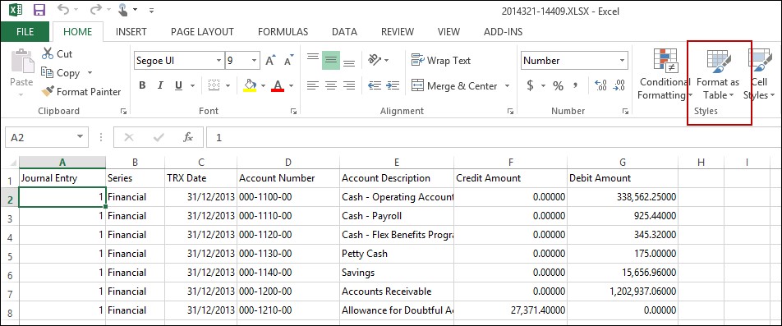
Task: Switch to the FORMULAS tab
Action: [283, 31]
